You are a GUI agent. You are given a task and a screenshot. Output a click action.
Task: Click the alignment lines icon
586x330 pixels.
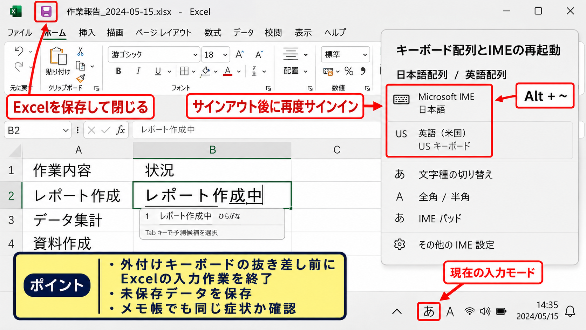coord(291,54)
